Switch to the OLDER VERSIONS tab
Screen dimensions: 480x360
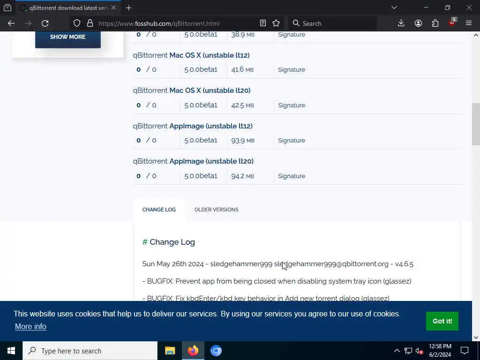point(217,210)
